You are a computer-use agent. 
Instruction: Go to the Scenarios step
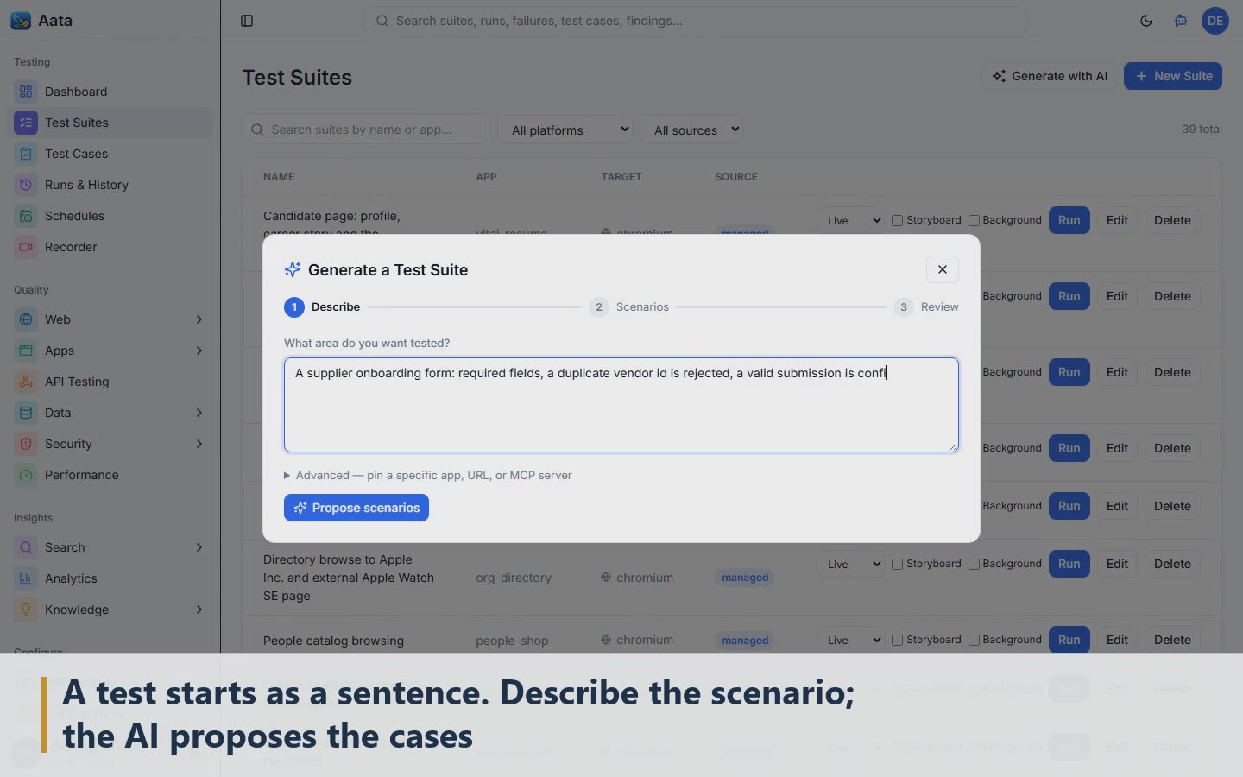629,306
